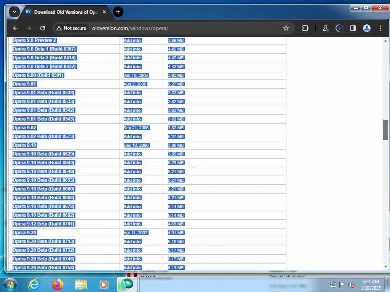Screen dimensions: 390x292
Task: Open the Opera 9.01 link
Action: [x=25, y=84]
